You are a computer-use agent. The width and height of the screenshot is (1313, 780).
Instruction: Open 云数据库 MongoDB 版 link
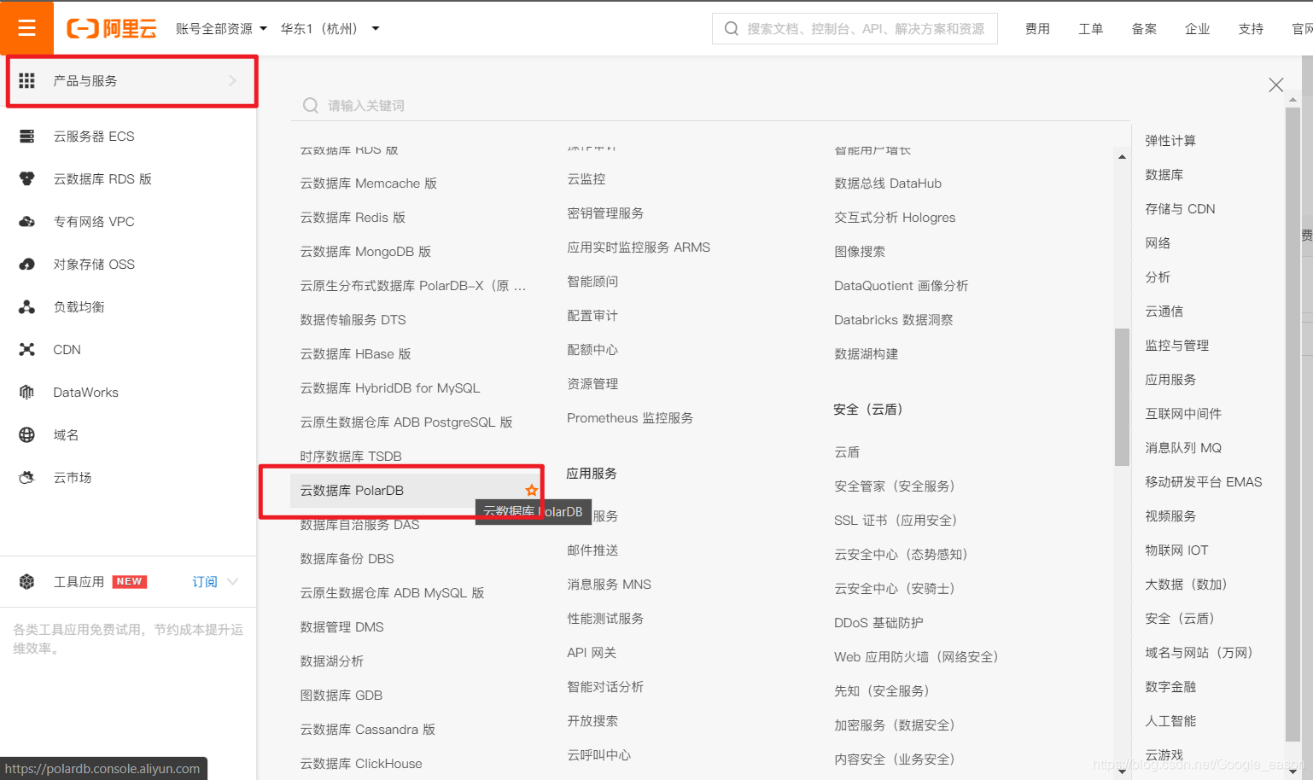[x=365, y=252]
